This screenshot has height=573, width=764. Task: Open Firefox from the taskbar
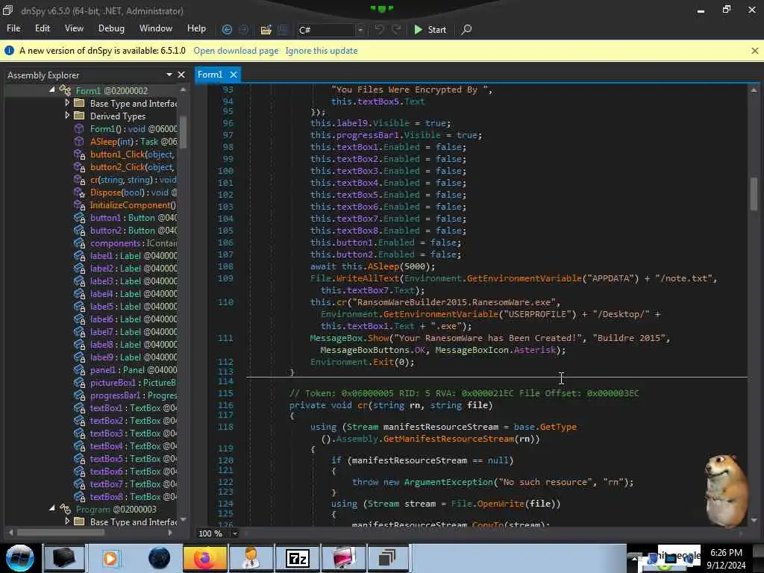point(204,558)
